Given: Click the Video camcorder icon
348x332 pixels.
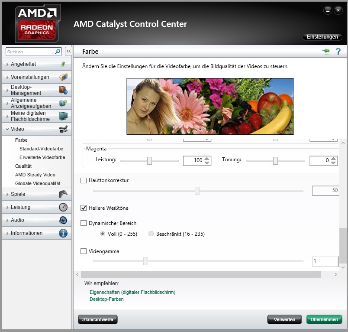Looking at the screenshot, I should pos(63,129).
